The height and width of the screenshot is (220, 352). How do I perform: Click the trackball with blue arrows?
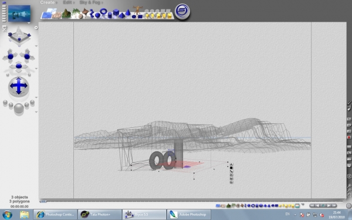tap(19, 86)
